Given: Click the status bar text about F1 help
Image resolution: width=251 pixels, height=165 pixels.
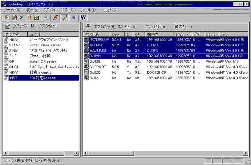Looking at the screenshot, I should 31,161.
